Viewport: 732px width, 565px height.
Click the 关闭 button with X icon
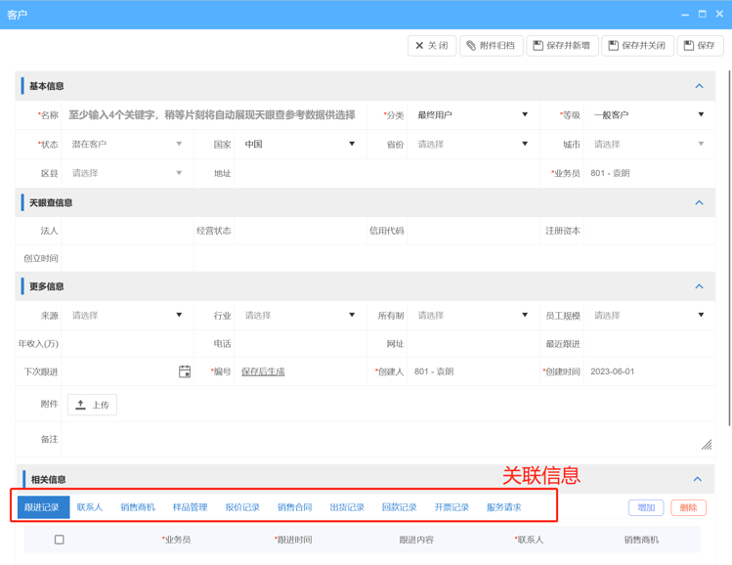431,46
